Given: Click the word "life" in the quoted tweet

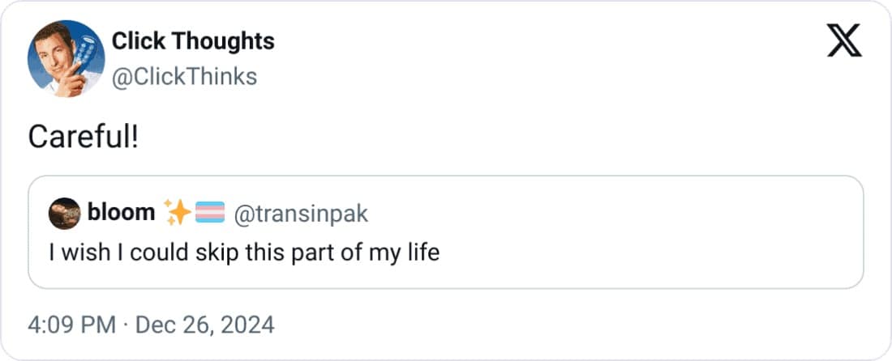Looking at the screenshot, I should tap(422, 253).
